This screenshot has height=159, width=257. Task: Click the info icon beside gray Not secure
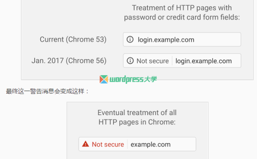tap(130, 61)
